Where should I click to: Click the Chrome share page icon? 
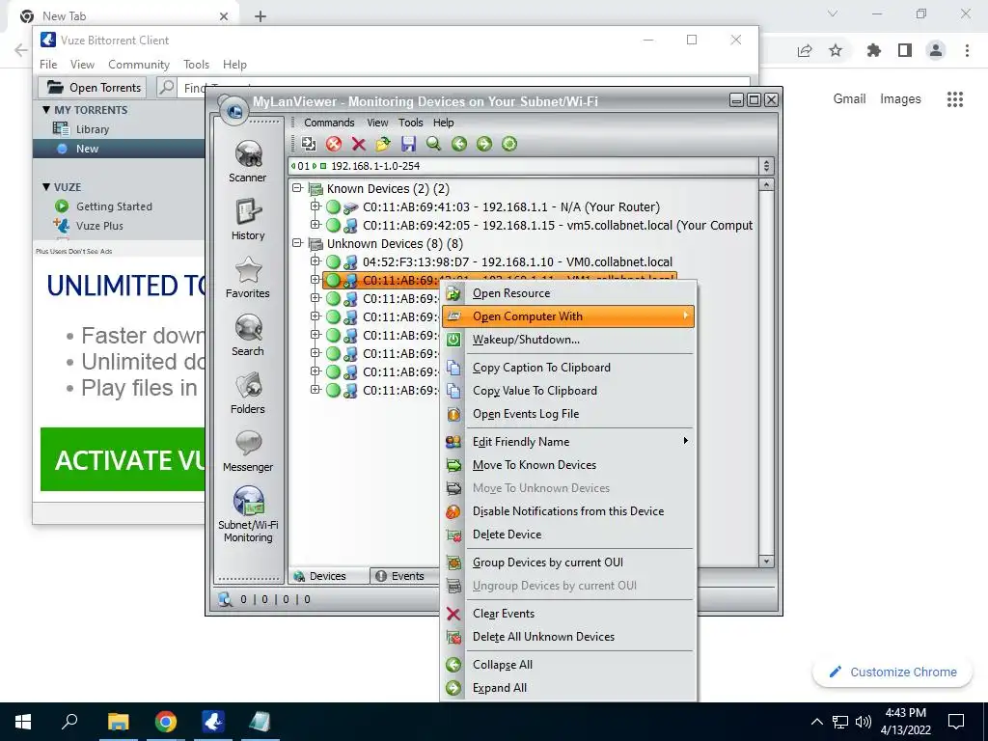pyautogui.click(x=805, y=50)
